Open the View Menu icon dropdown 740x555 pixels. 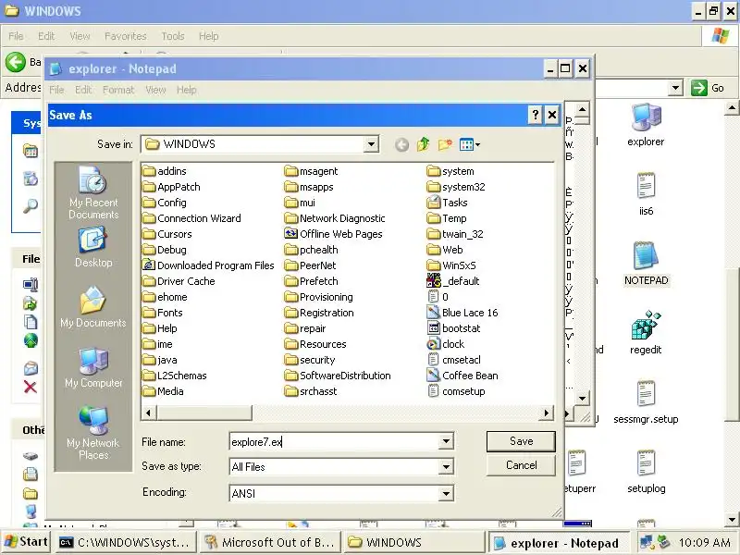(x=470, y=144)
